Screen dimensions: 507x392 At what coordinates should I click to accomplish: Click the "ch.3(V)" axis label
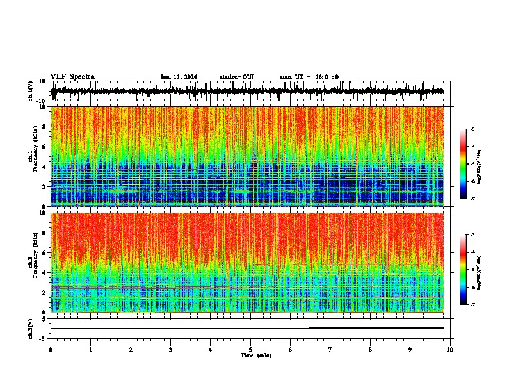coord(31,329)
